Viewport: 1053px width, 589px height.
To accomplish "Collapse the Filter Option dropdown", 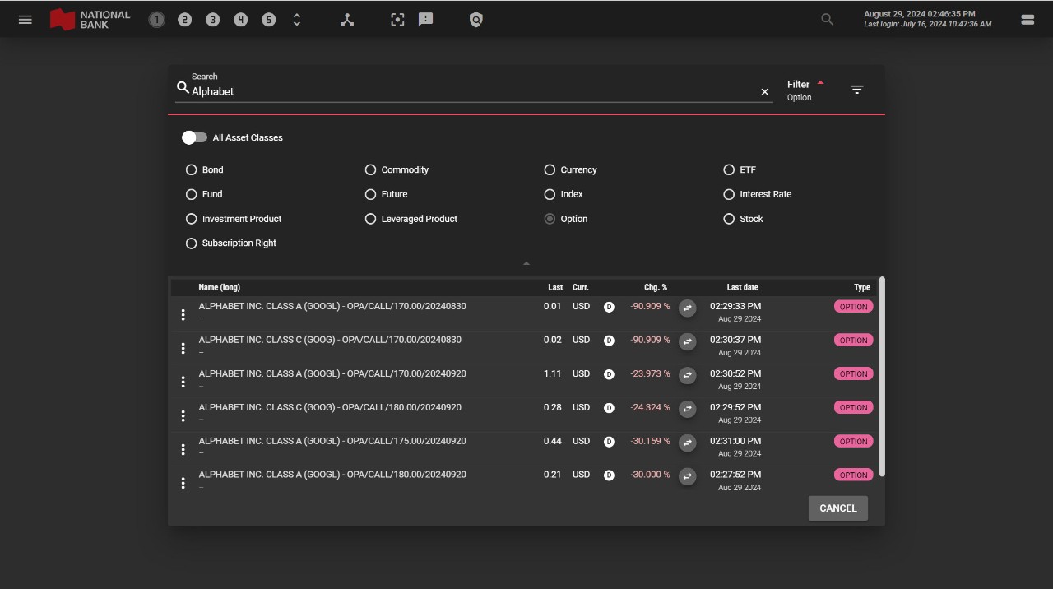I will tap(806, 90).
